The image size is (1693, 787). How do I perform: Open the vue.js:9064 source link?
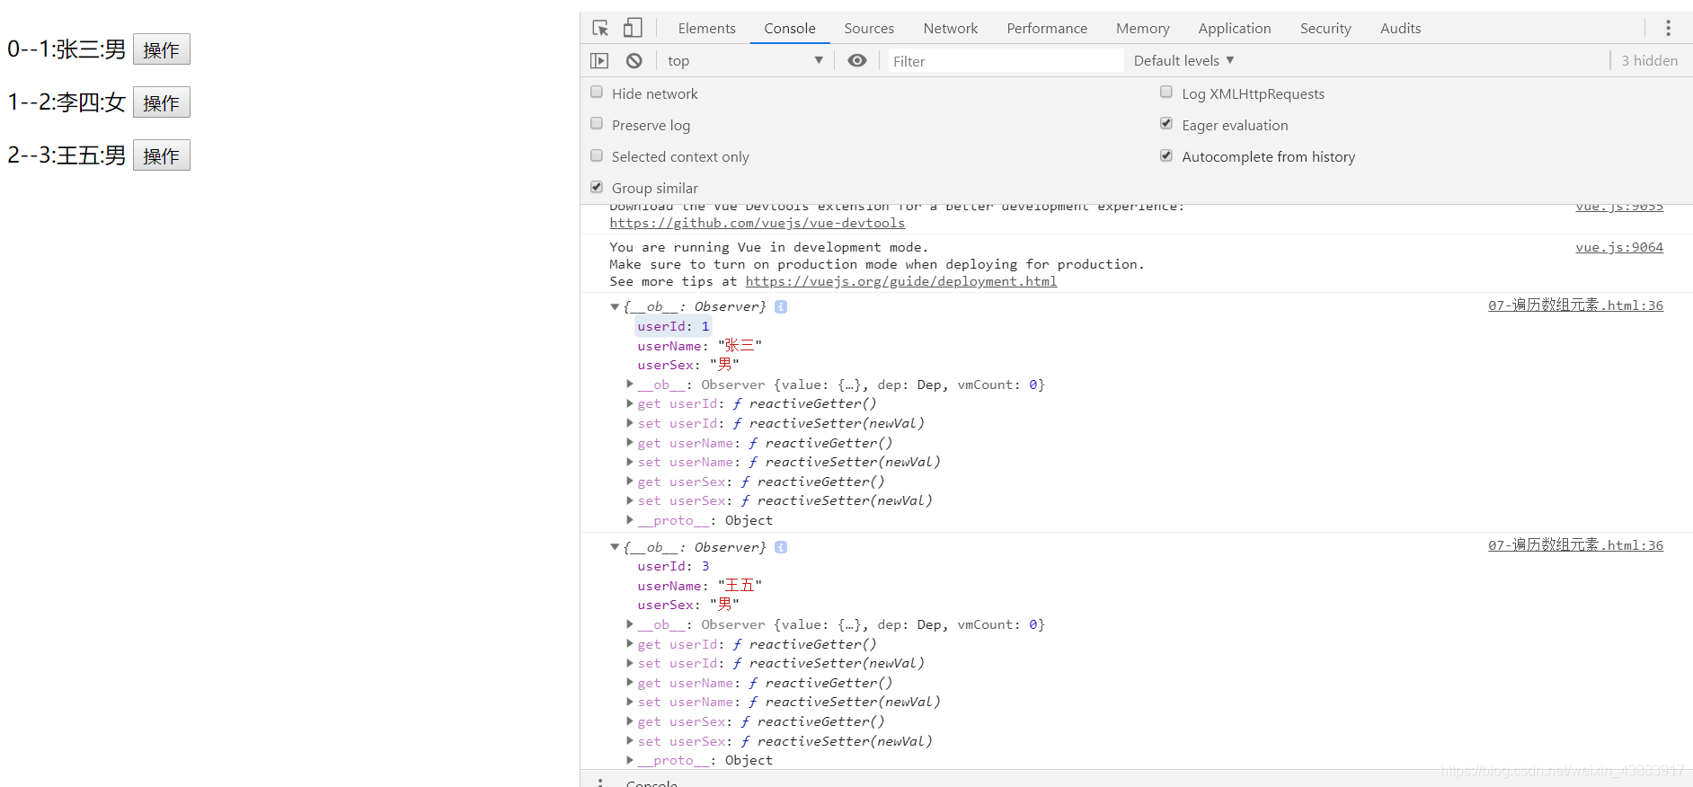coord(1619,247)
